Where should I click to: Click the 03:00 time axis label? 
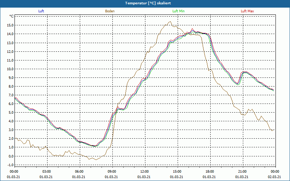tap(46, 172)
